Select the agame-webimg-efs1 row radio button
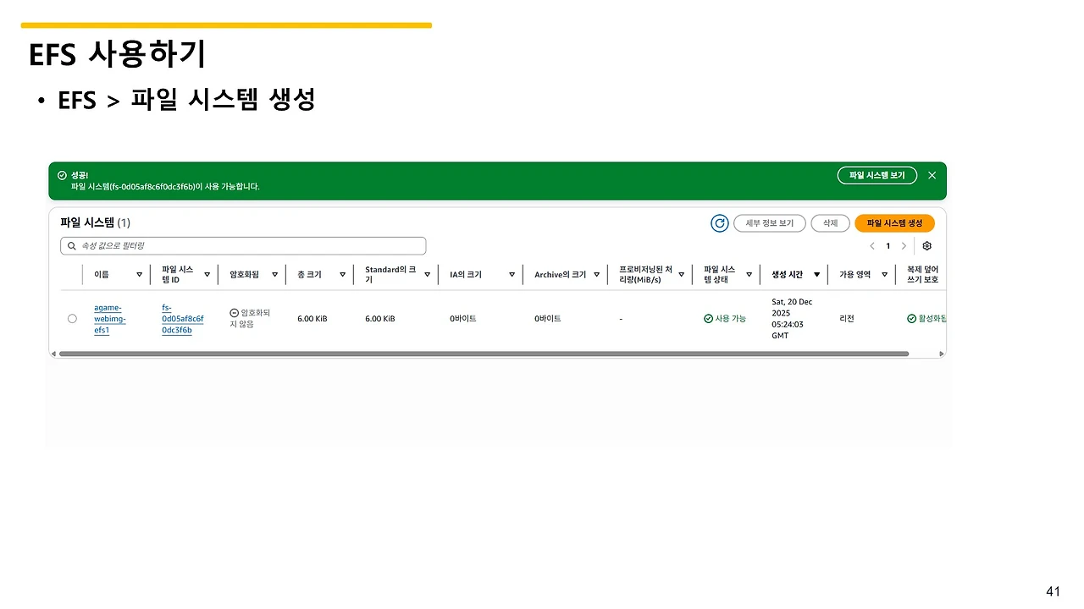1084x609 pixels. [x=72, y=318]
